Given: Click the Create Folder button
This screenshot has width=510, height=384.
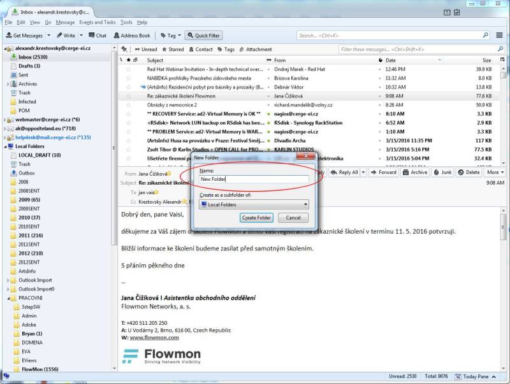Looking at the screenshot, I should [256, 218].
